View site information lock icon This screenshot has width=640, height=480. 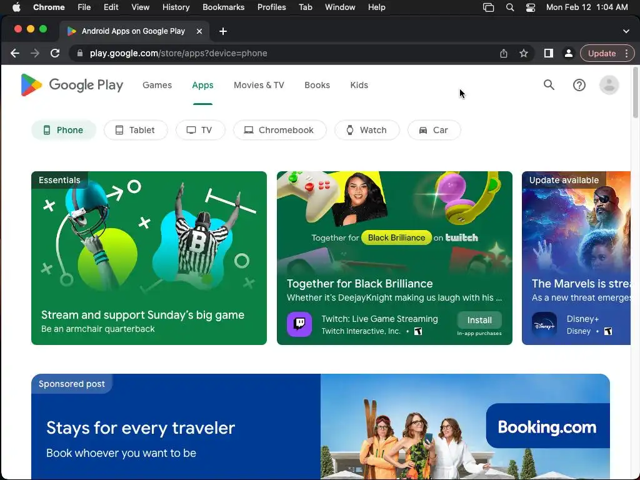point(80,53)
